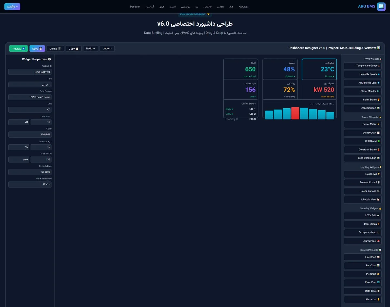This screenshot has height=307, width=390.
Task: Add the Alarm List widget
Action: 363,299
